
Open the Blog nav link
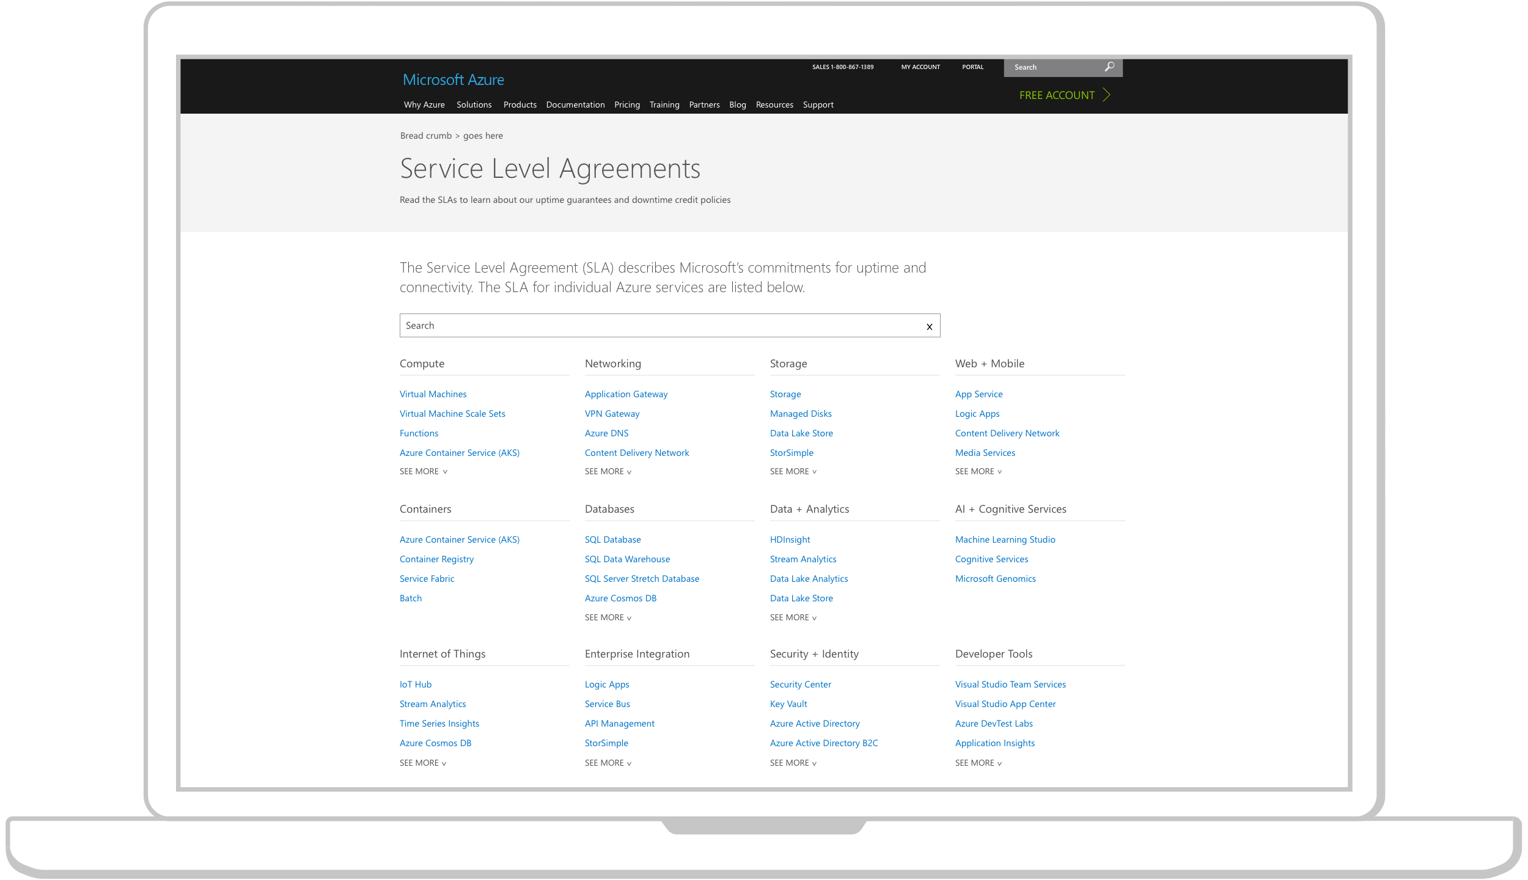737,105
